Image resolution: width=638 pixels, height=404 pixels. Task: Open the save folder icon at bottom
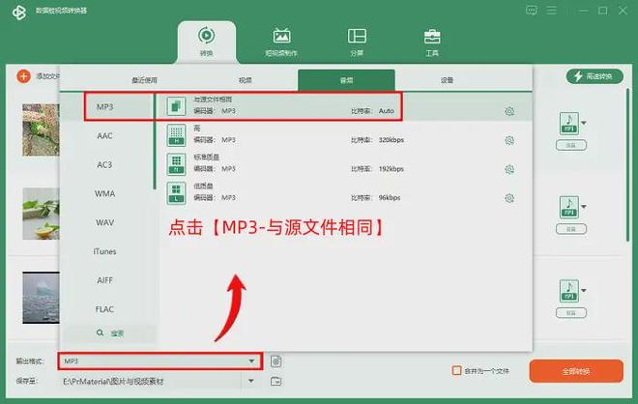[x=275, y=381]
